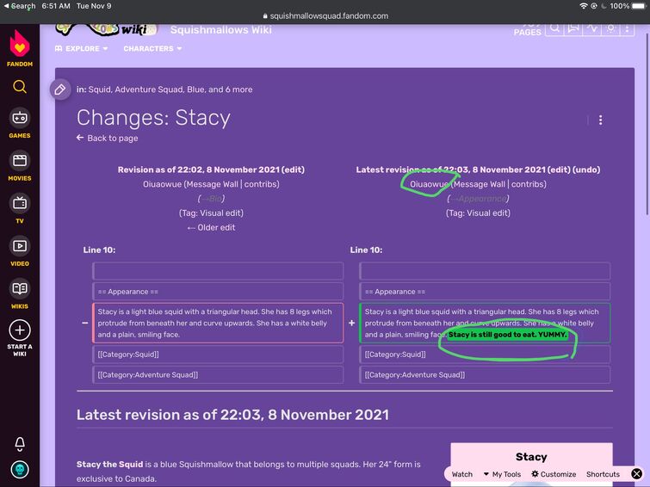Viewport: 650px width, 487px height.
Task: Open Discuss speech bubble icon in header
Action: 573,28
